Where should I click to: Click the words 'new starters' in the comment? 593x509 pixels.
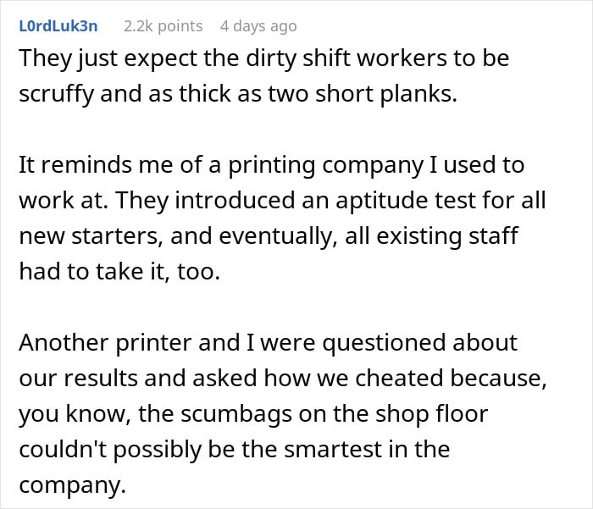pyautogui.click(x=91, y=236)
